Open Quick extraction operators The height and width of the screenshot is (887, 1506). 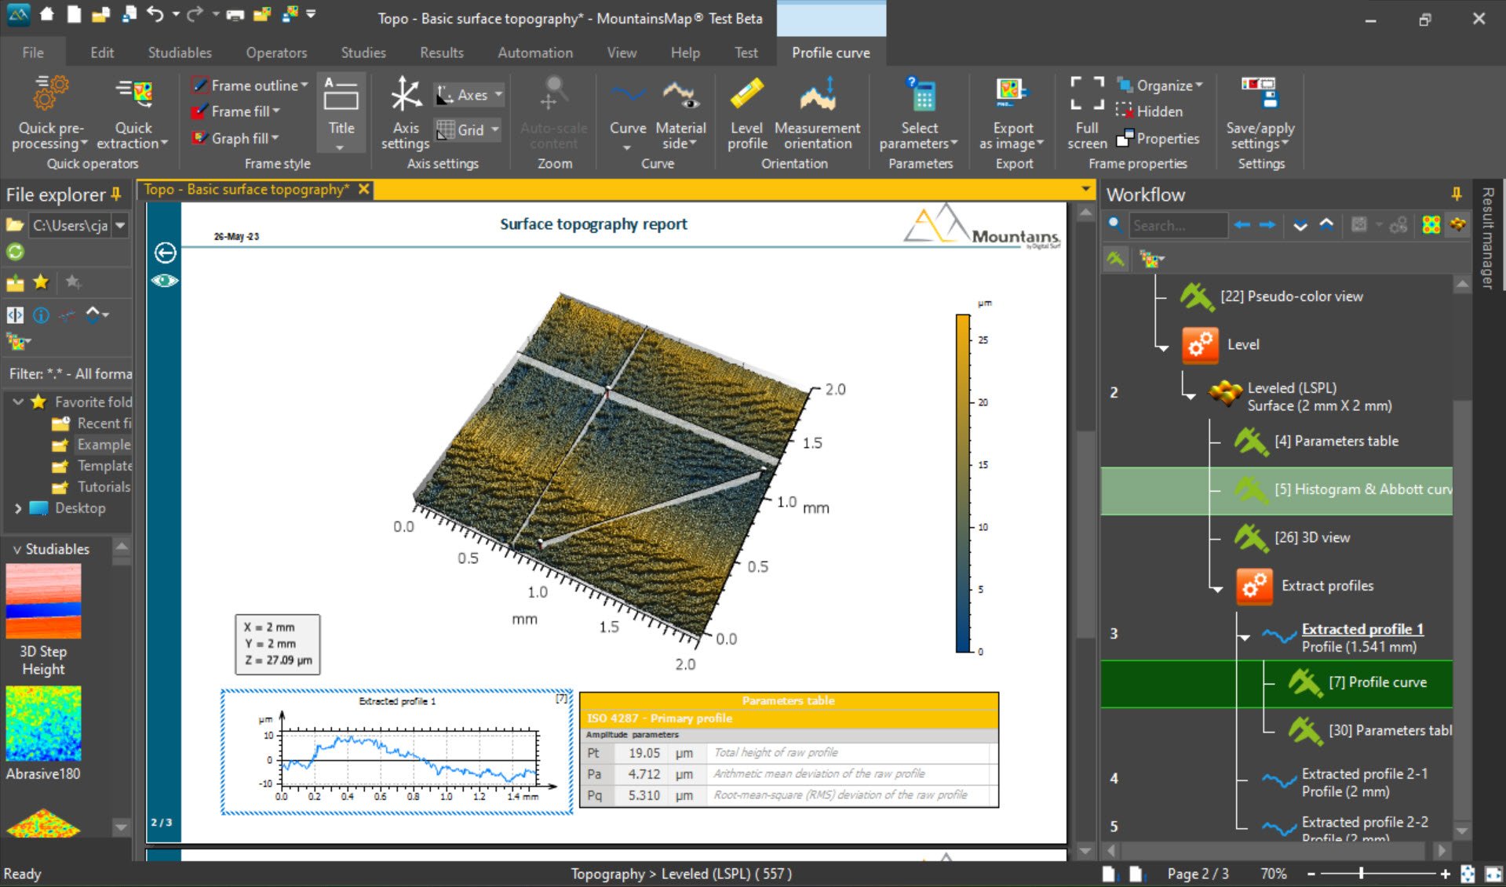132,113
